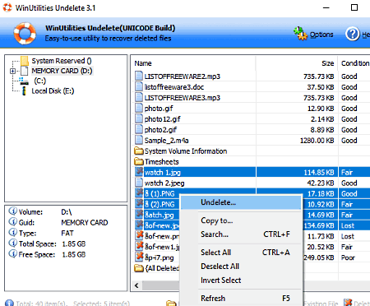Click file icon of Sample_2.m4a
The height and width of the screenshot is (306, 370).
click(x=139, y=140)
